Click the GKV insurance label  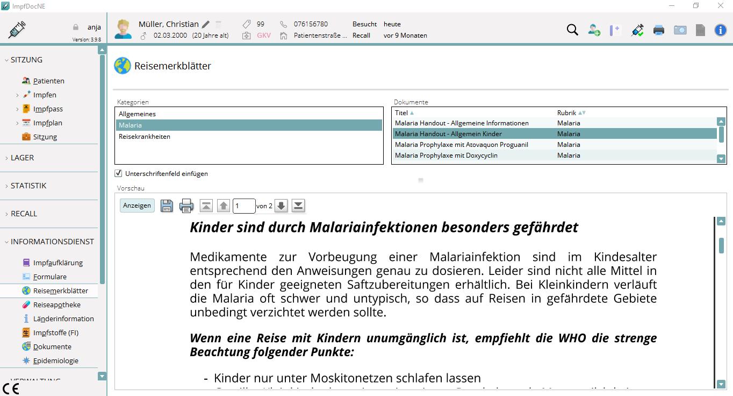264,36
